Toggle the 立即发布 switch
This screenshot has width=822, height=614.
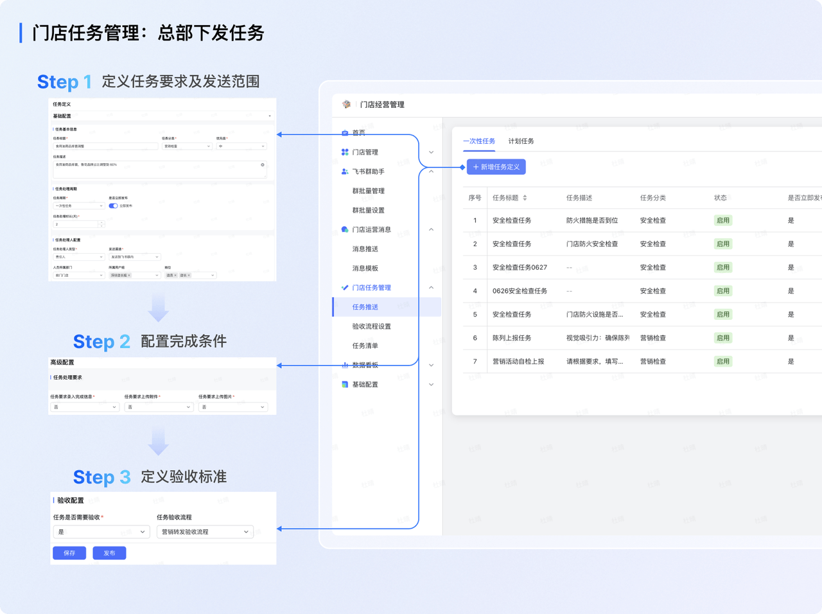(113, 206)
